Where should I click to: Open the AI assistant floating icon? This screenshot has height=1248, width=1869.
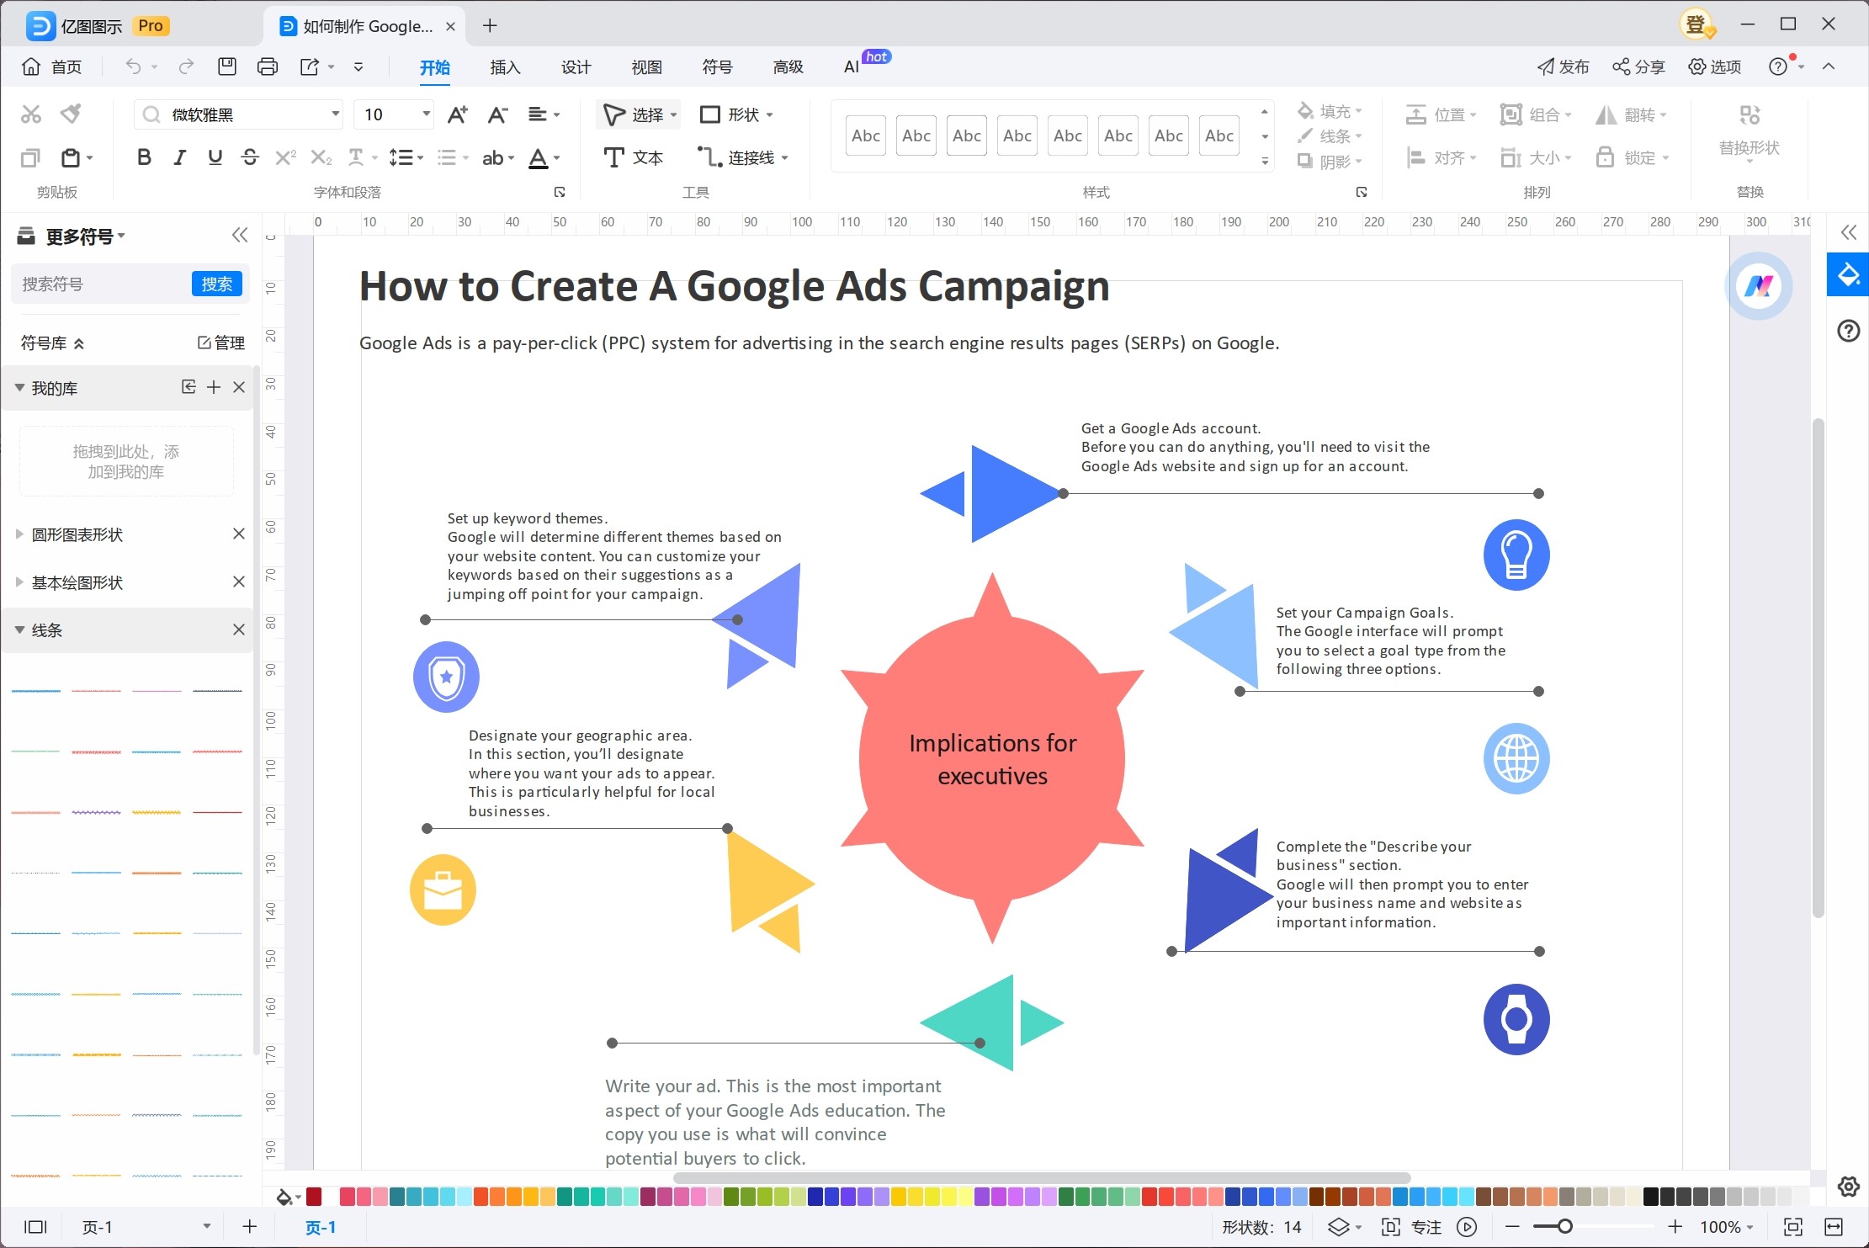point(1759,286)
